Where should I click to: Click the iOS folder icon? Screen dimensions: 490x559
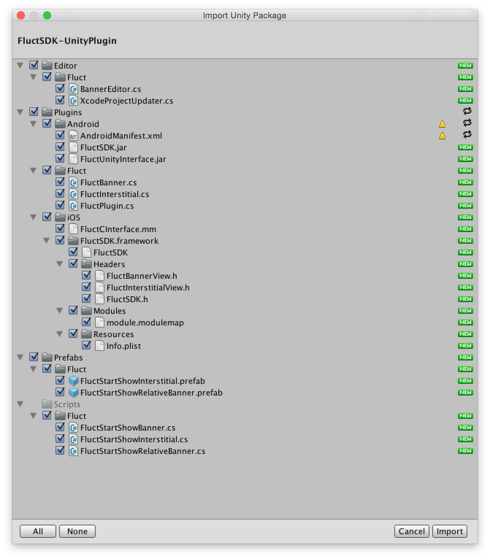(x=60, y=217)
